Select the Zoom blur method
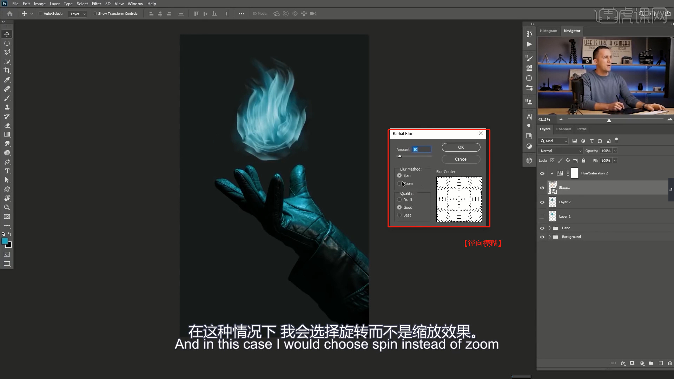Image resolution: width=674 pixels, height=379 pixels. point(399,184)
